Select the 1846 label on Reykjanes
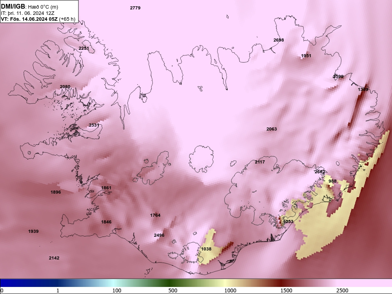The image size is (392, 294). 106,222
